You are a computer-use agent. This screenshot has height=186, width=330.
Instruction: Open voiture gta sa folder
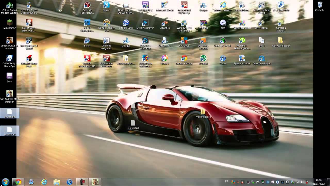[x=203, y=113]
